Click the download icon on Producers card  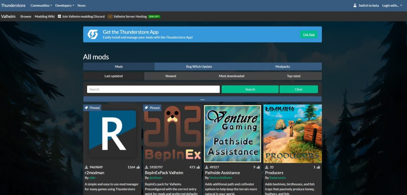[267, 167]
